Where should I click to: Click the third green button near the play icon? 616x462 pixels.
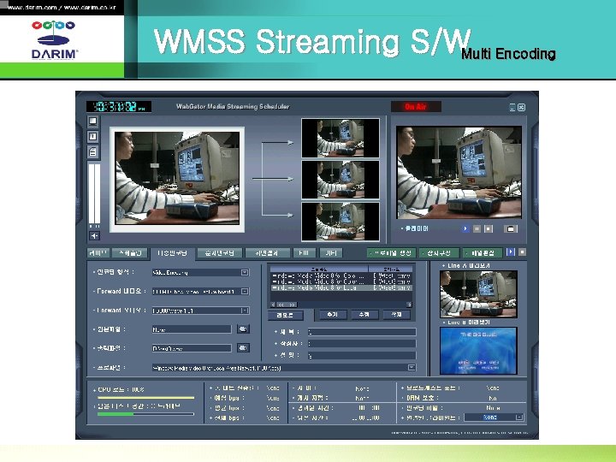tap(483, 253)
